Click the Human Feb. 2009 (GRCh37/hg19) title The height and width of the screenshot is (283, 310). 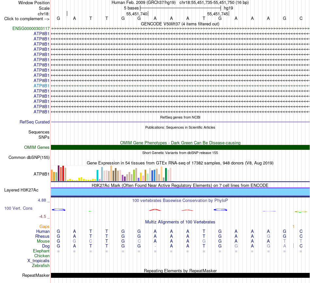144,3
